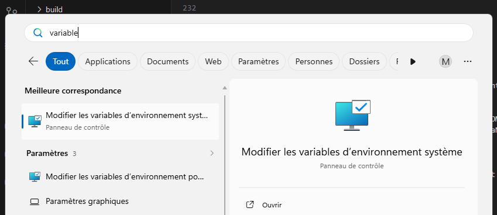This screenshot has width=497, height=215.
Task: Click the preview title Modifier les variables d'environnement système
Action: (x=352, y=152)
